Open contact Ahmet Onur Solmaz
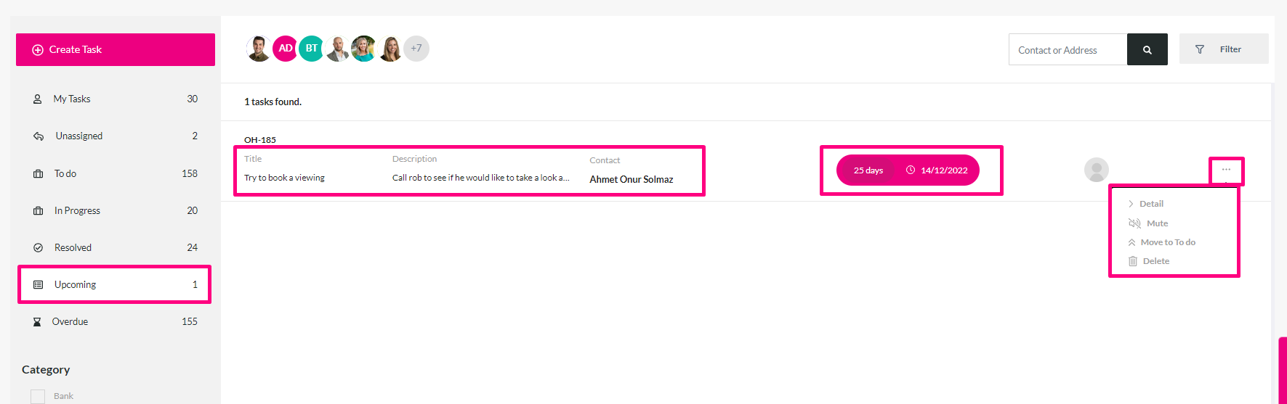Screen dimensions: 1287x404 point(632,179)
